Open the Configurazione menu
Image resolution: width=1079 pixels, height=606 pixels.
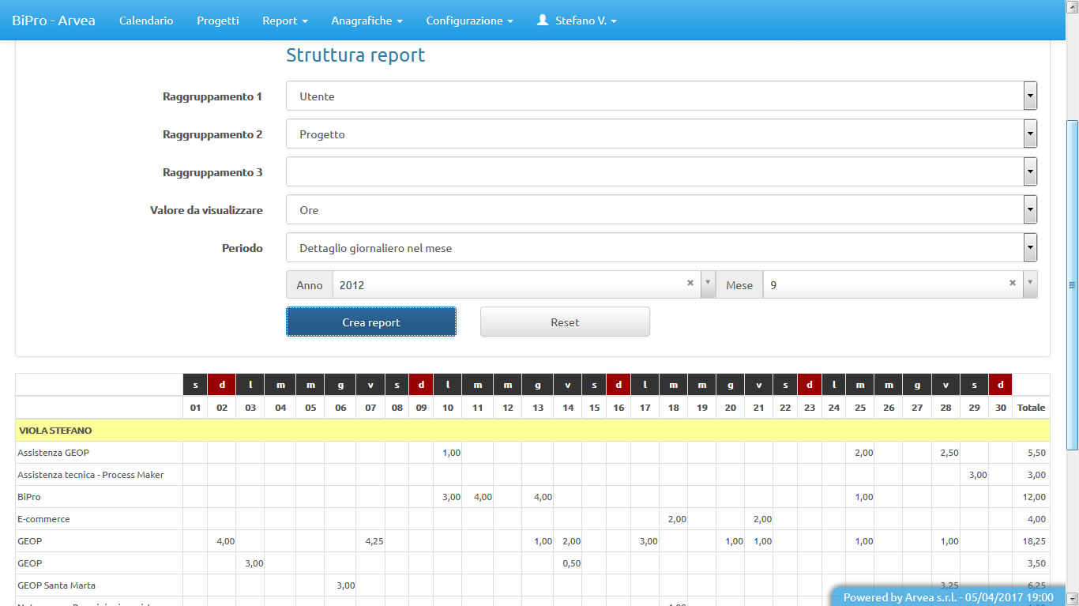[x=469, y=21]
